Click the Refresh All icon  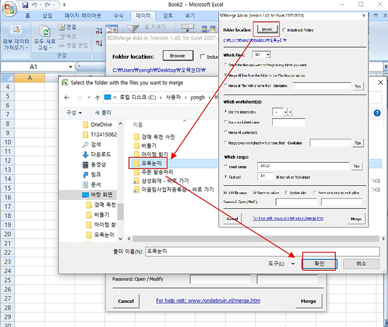click(45, 31)
